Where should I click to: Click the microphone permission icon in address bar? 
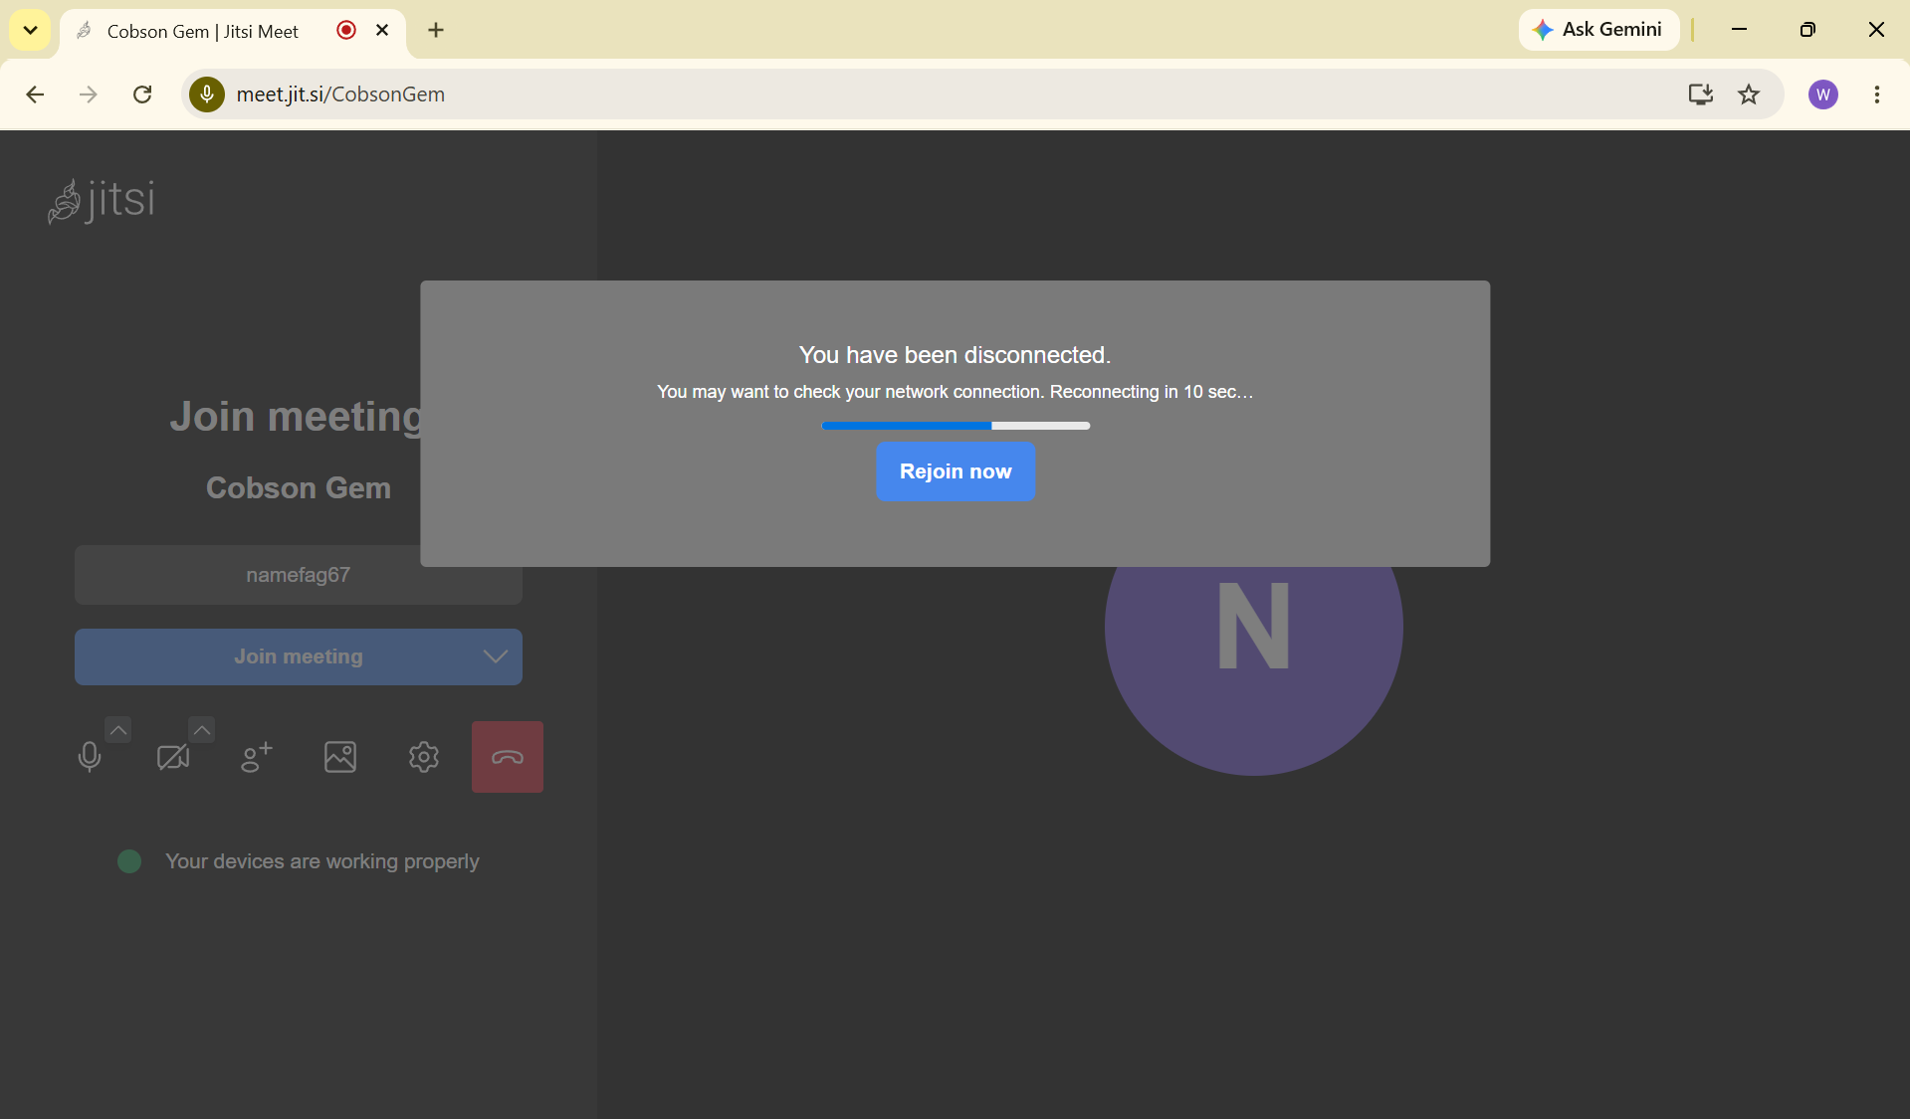207,94
